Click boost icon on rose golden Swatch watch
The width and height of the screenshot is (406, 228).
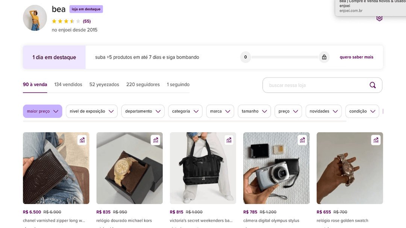tap(376, 140)
